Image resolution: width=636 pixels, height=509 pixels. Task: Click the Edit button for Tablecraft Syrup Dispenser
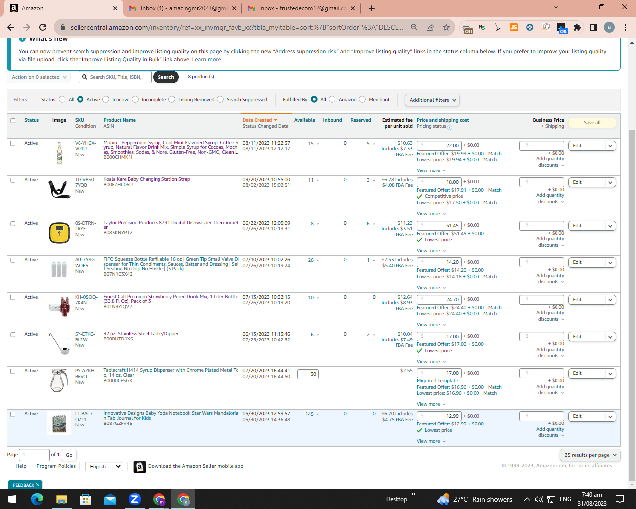point(587,373)
